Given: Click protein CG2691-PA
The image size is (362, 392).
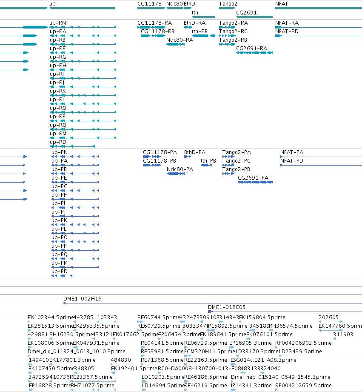Looking at the screenshot, I should 253,178.
